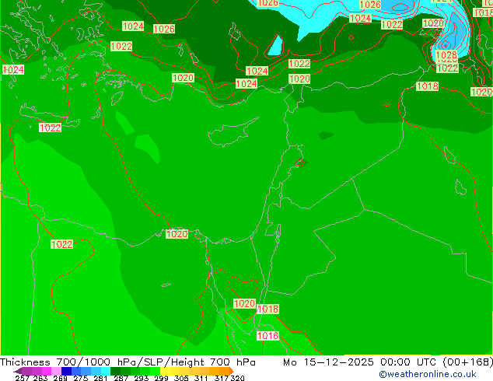The image size is (493, 381).
Task: Click the legend value 275
Action: (81, 378)
